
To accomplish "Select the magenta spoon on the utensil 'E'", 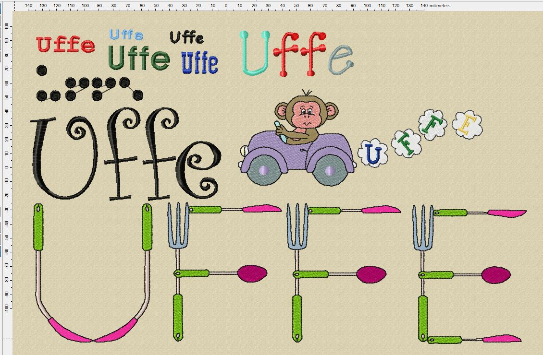I will point(495,274).
